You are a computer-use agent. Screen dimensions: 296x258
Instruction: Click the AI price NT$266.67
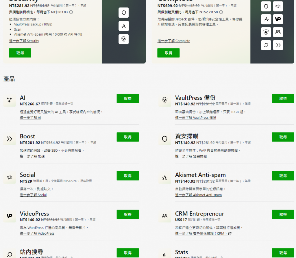point(30,104)
